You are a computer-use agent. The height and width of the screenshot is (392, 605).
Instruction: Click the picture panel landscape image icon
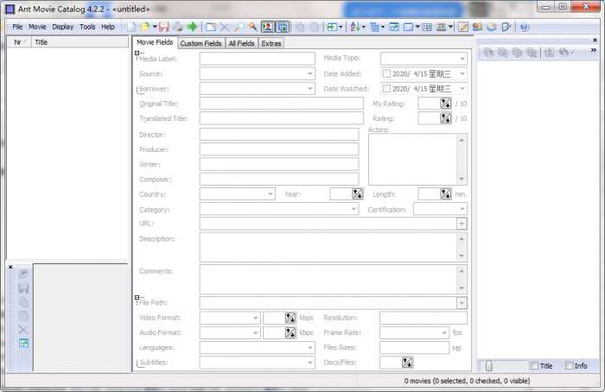23,343
